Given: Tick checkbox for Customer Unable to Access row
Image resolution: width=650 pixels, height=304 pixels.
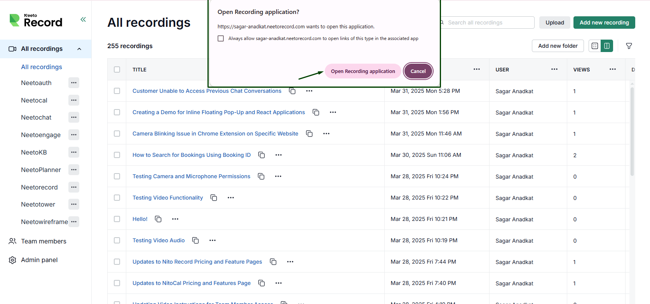Looking at the screenshot, I should click(117, 91).
